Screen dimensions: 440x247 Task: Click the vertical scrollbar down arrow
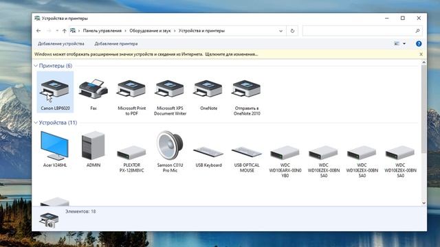[x=423, y=203]
